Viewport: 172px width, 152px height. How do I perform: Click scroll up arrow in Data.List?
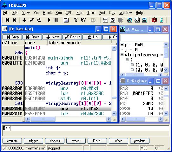pos(114,48)
